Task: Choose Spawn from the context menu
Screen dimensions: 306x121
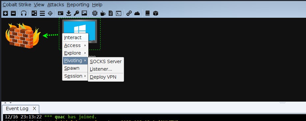Action: coord(75,68)
